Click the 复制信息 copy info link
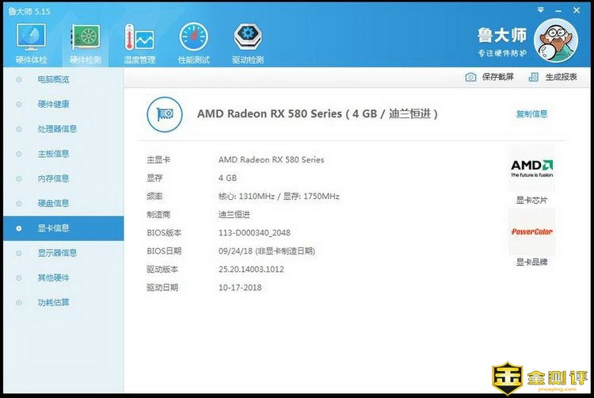Viewport: 594px width, 398px height. (x=531, y=114)
